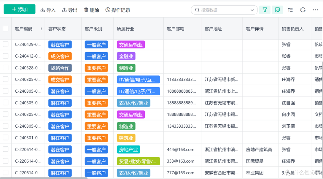323x179 pixels.
Task: Click the 林业集团 detail cell
Action: (x=255, y=173)
